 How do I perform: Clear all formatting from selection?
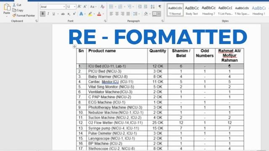(x=103, y=7)
